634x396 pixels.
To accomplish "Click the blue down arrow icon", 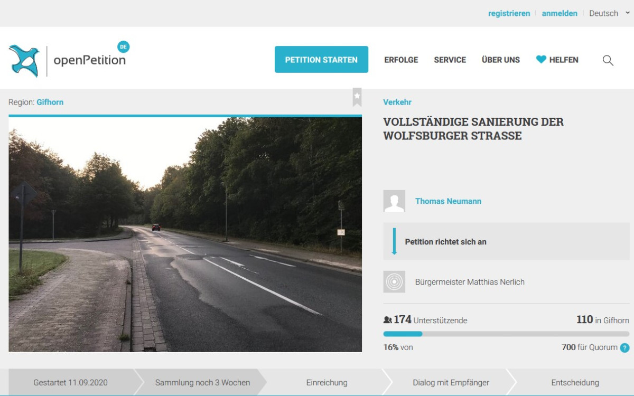I will click(394, 242).
